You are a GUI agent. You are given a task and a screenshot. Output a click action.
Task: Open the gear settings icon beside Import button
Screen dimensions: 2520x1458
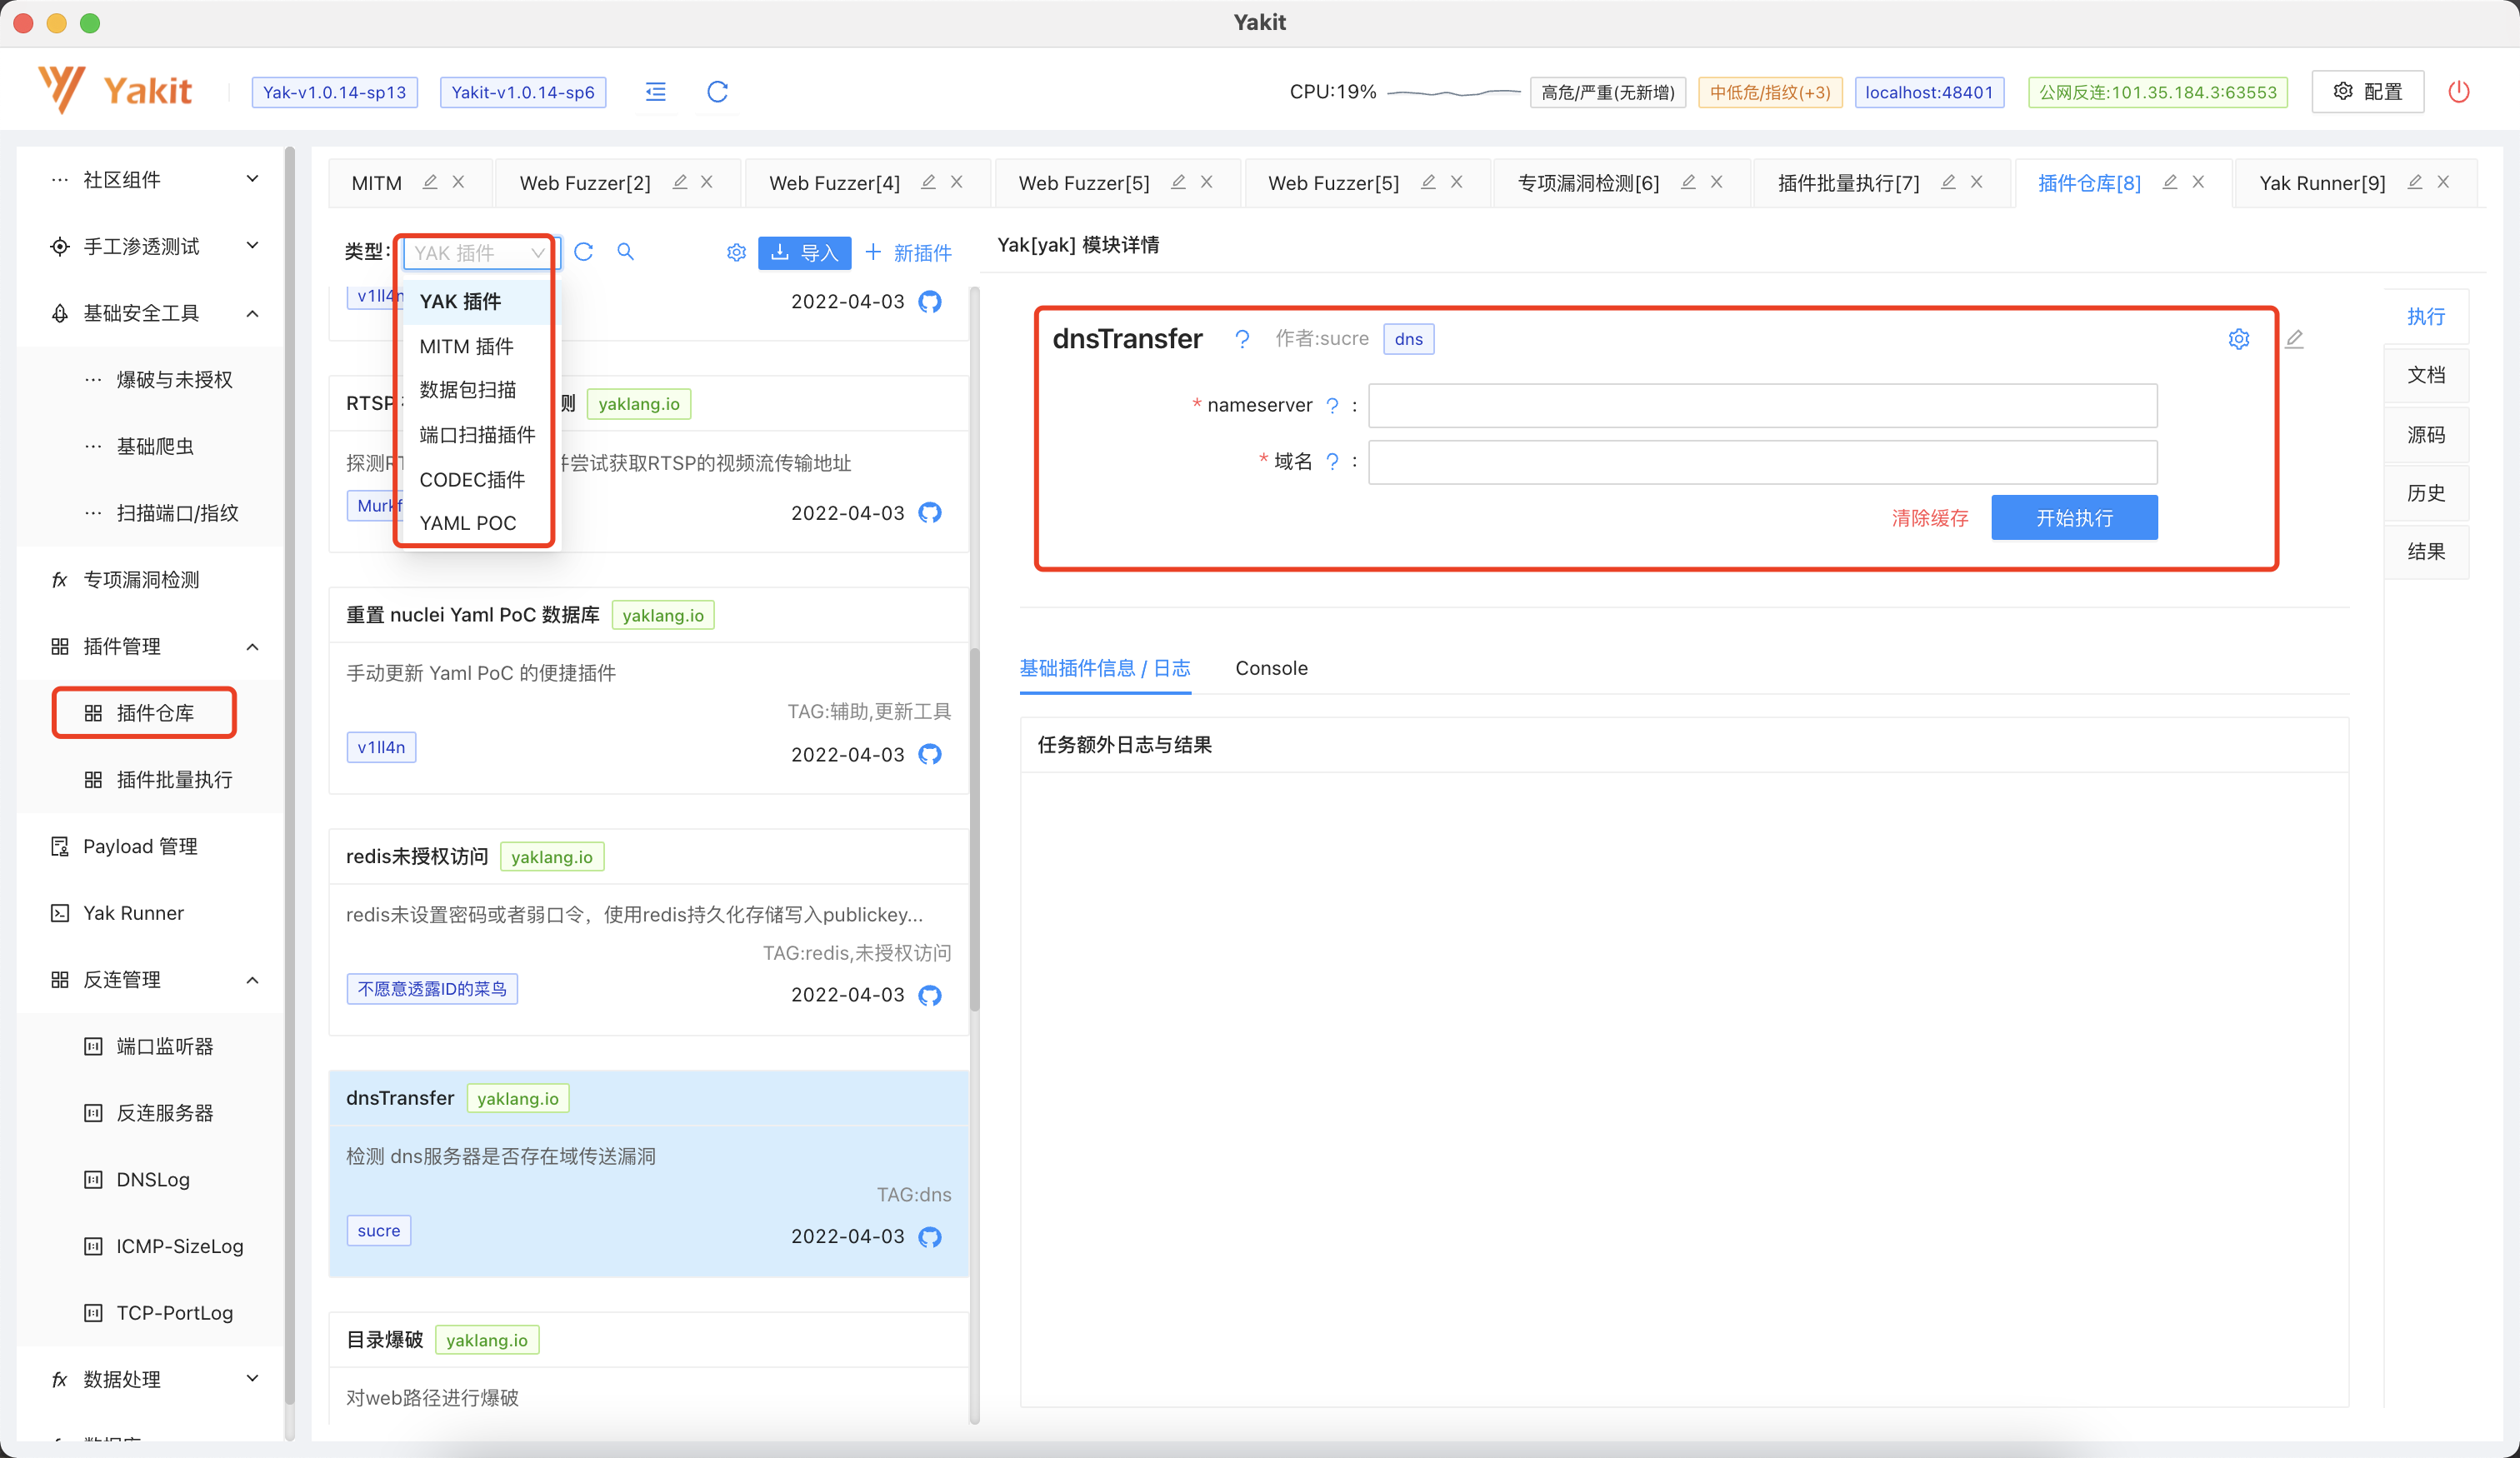click(736, 252)
